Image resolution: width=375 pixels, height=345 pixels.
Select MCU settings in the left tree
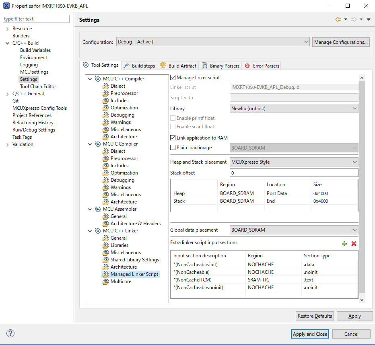pos(34,72)
